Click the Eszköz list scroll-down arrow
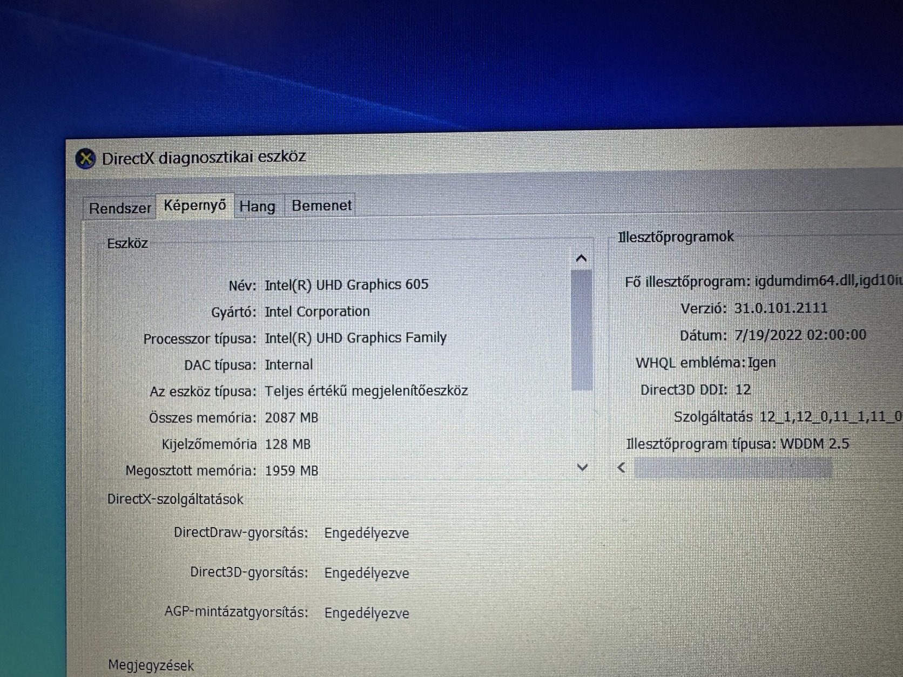The height and width of the screenshot is (677, 903). click(x=582, y=467)
